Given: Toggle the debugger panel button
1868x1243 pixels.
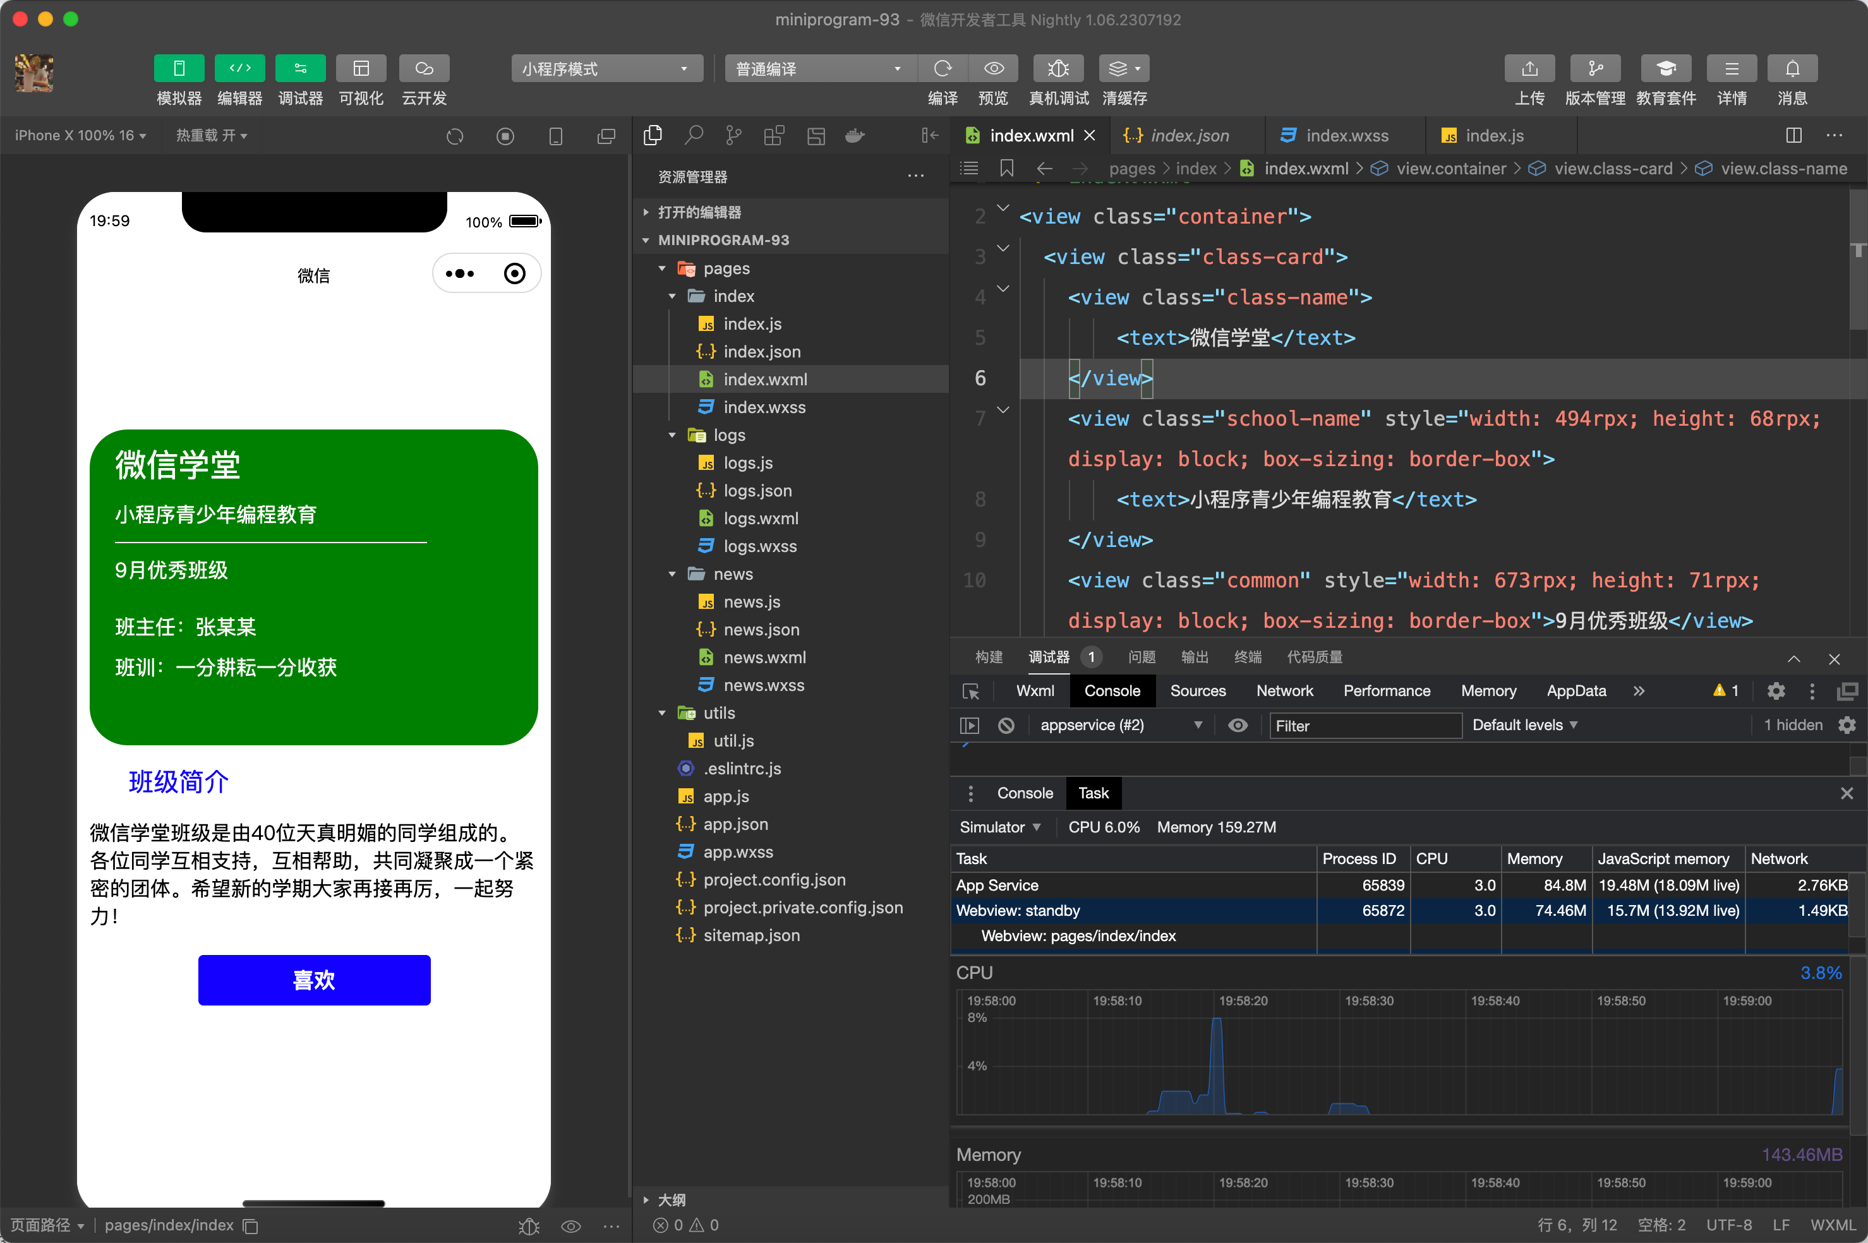Looking at the screenshot, I should [x=301, y=69].
